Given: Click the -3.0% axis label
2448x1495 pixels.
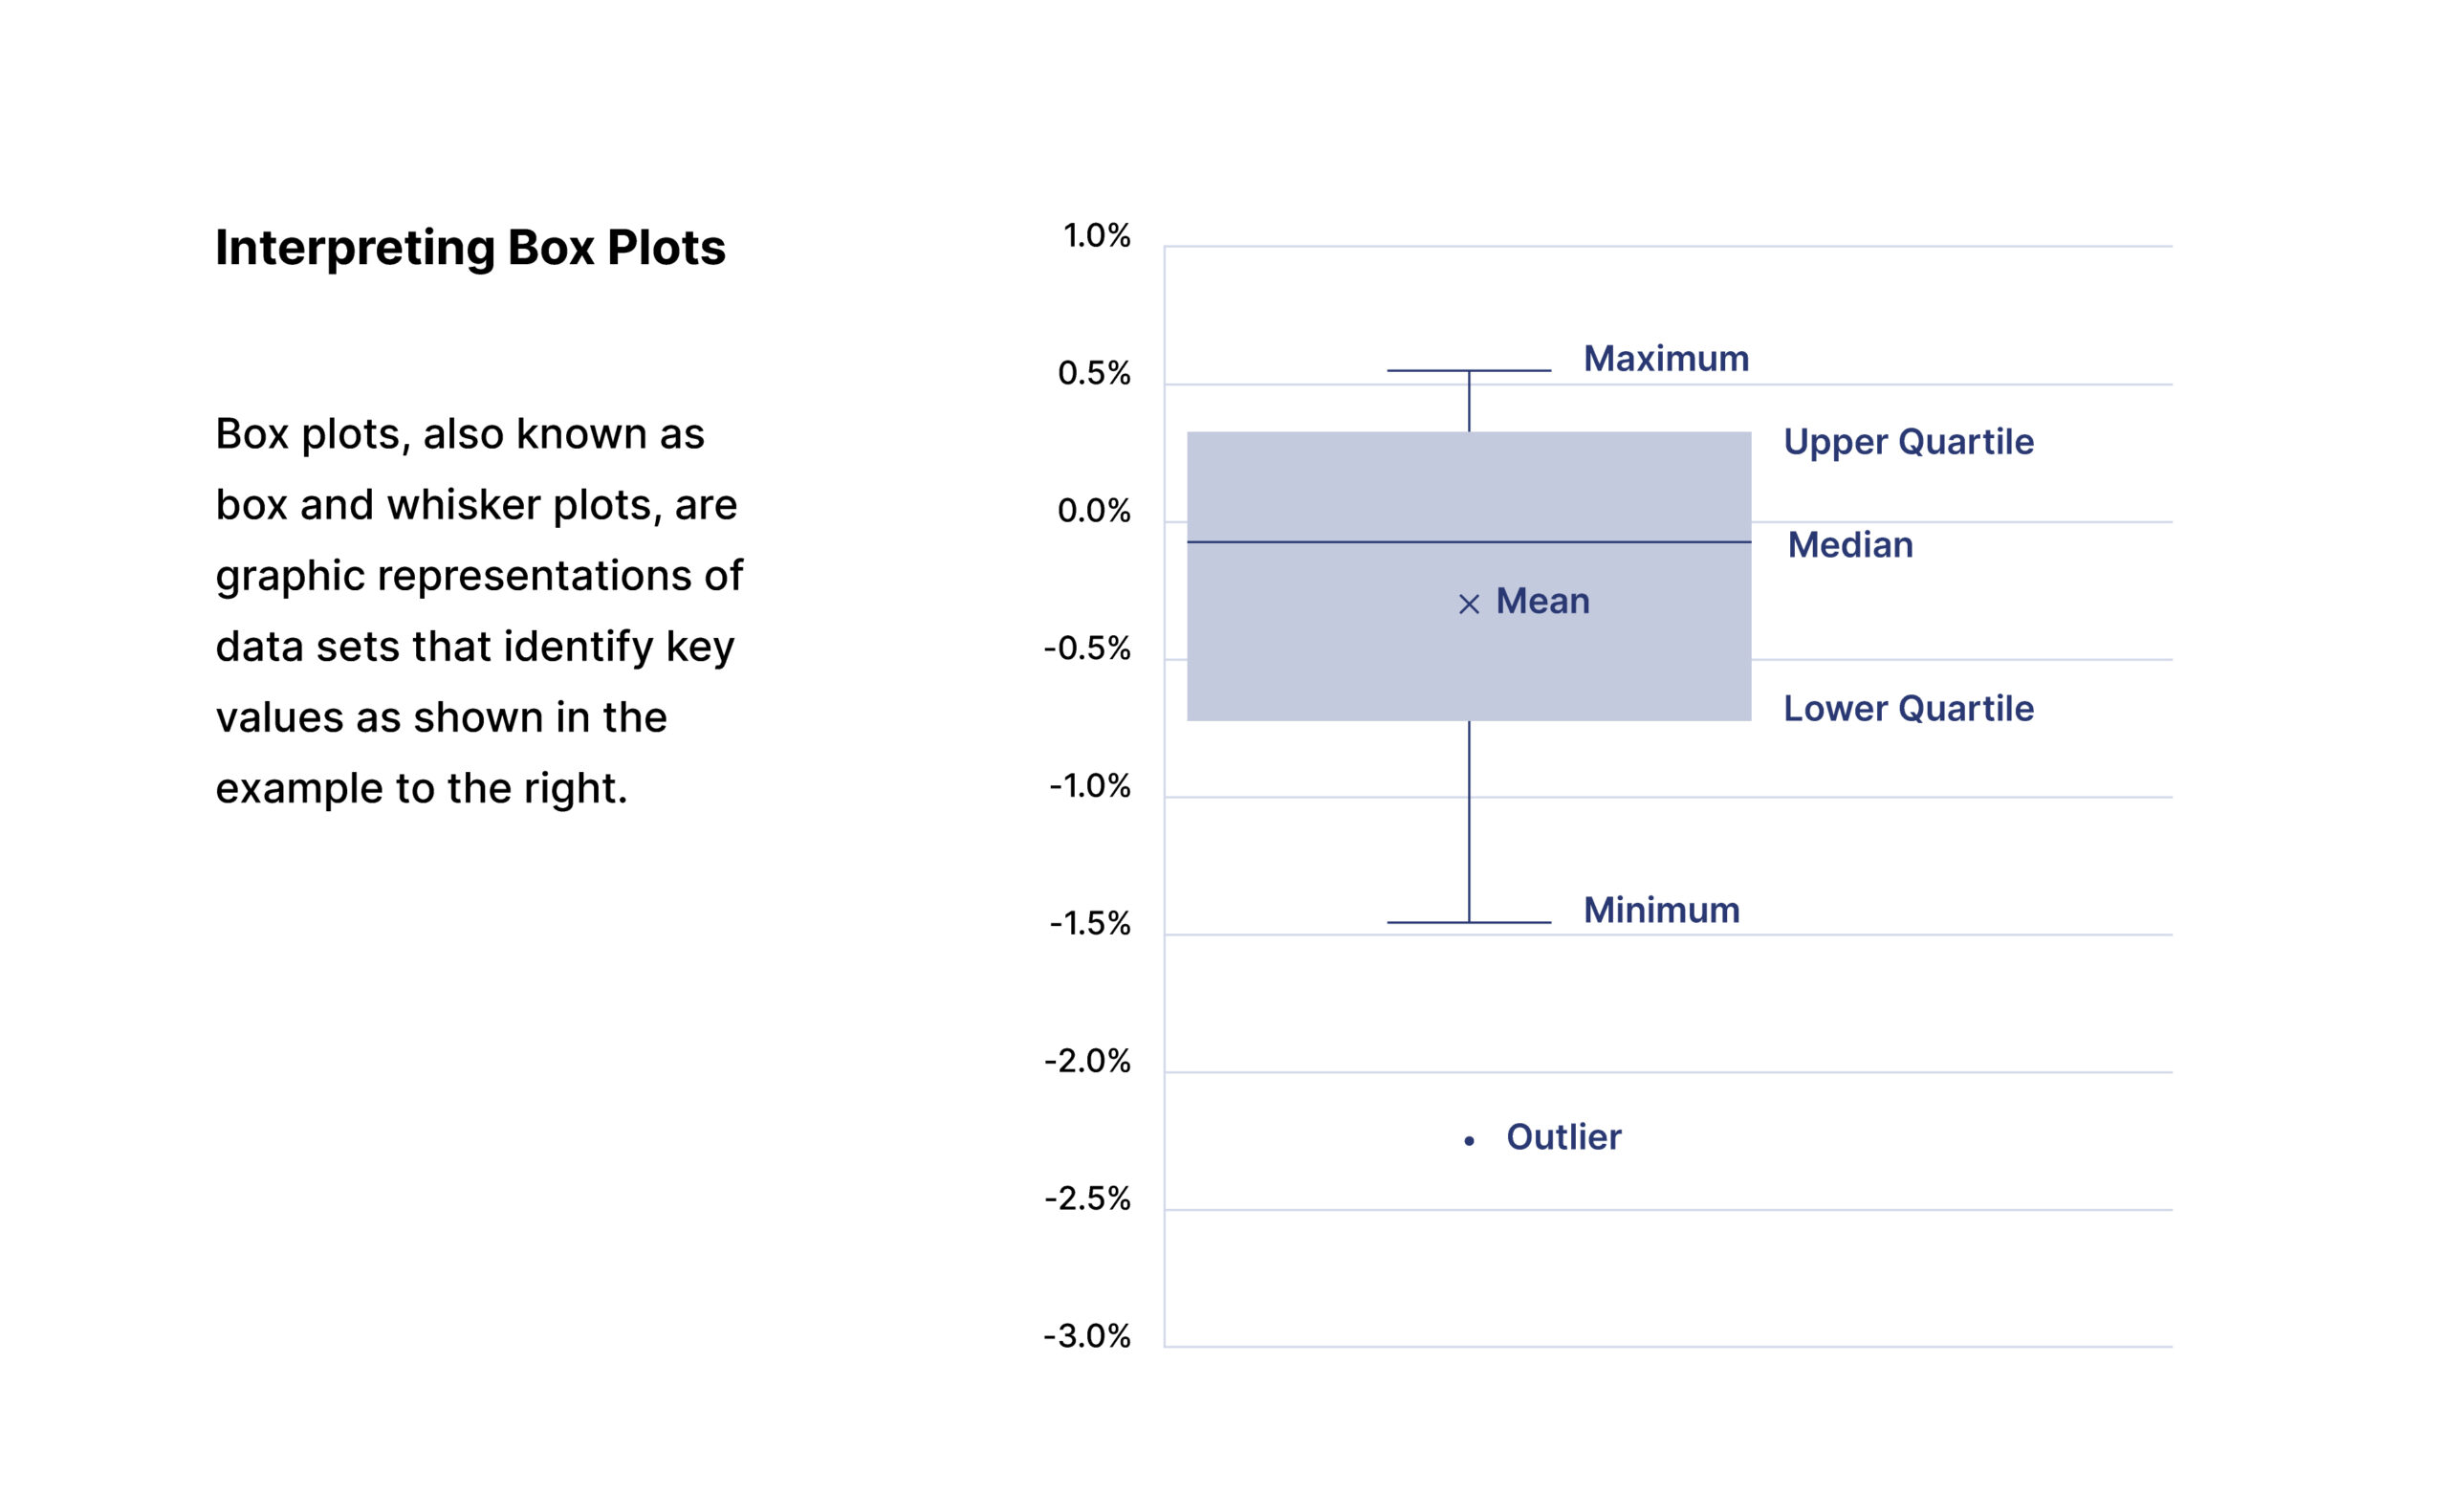Looking at the screenshot, I should [1087, 1337].
